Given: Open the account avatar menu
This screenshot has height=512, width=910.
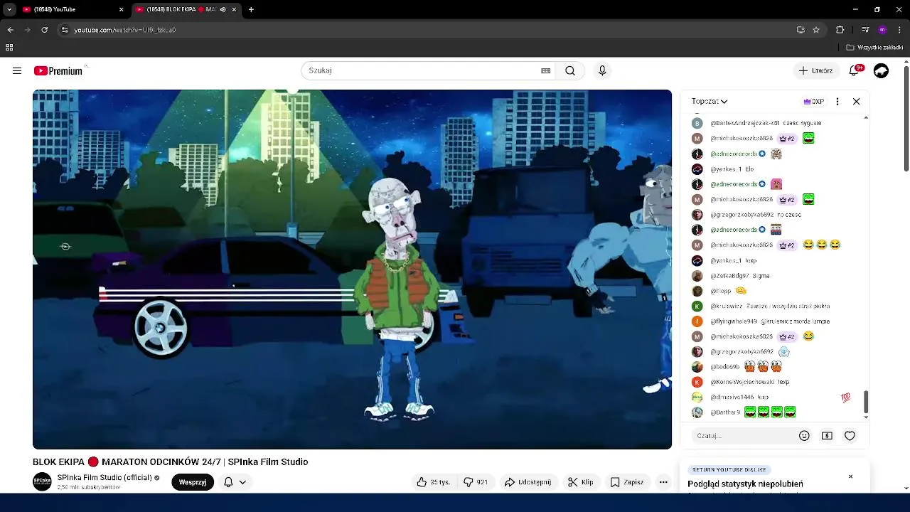Looking at the screenshot, I should tap(882, 70).
